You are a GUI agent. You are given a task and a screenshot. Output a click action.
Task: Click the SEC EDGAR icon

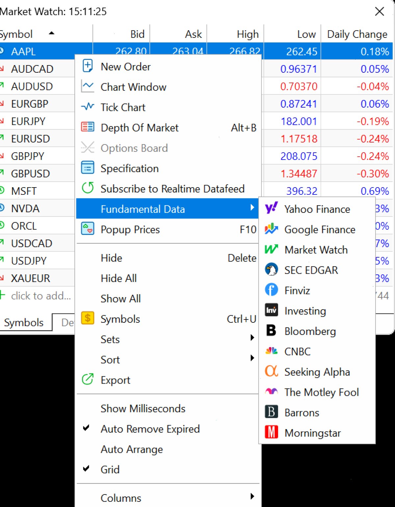point(272,270)
